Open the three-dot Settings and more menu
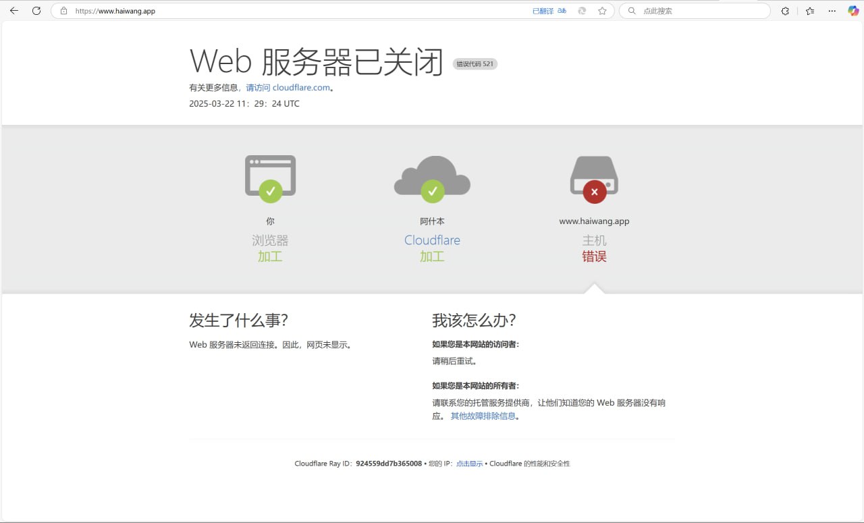This screenshot has width=864, height=523. tap(832, 11)
